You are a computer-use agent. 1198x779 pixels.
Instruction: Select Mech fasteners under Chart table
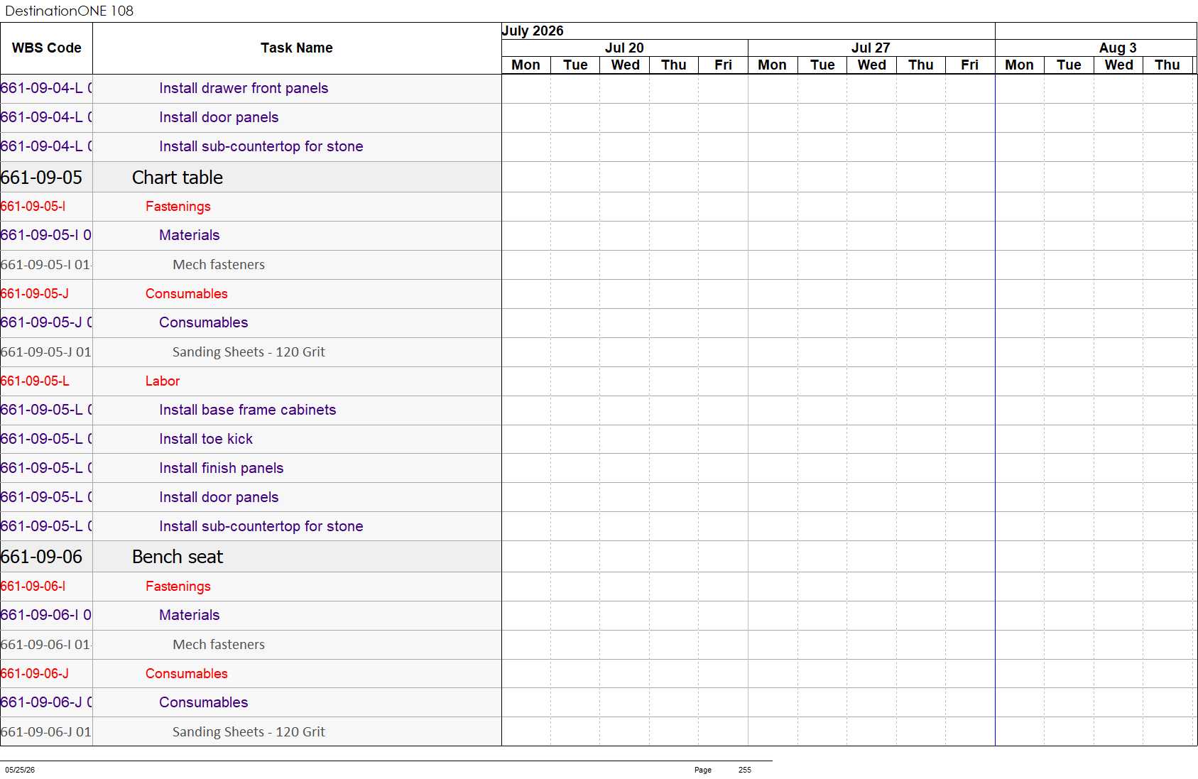click(219, 265)
